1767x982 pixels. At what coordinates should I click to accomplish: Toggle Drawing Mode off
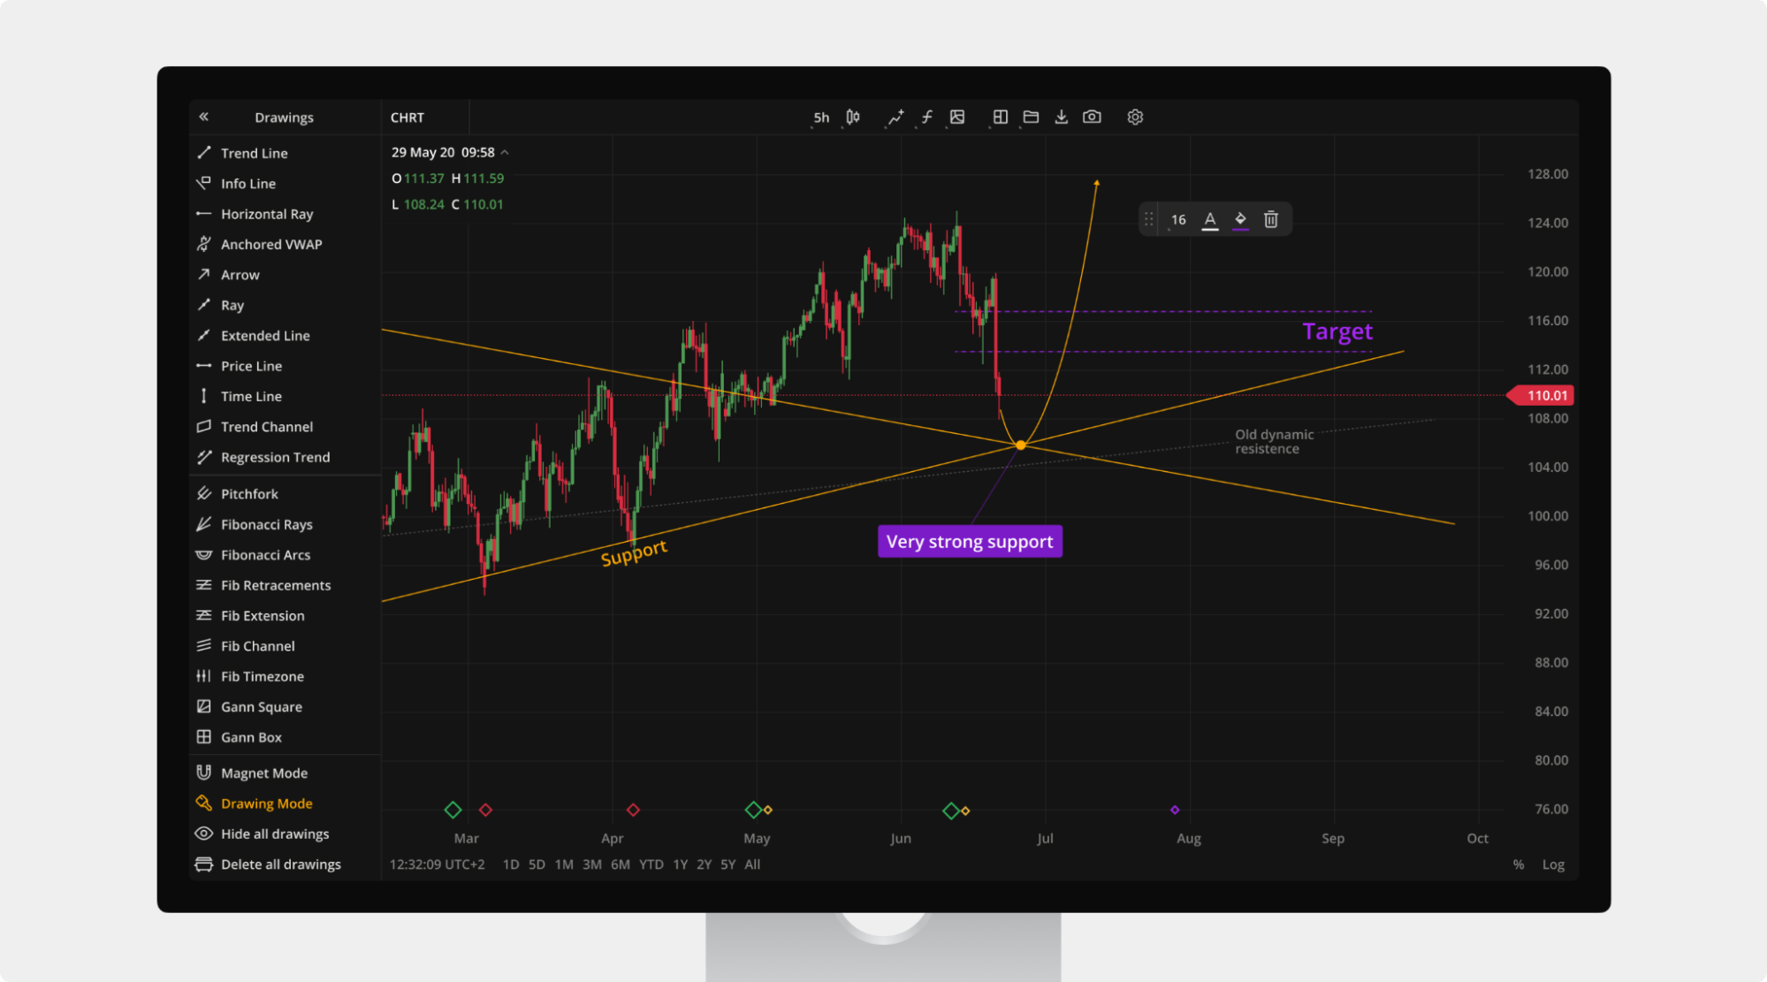(266, 803)
